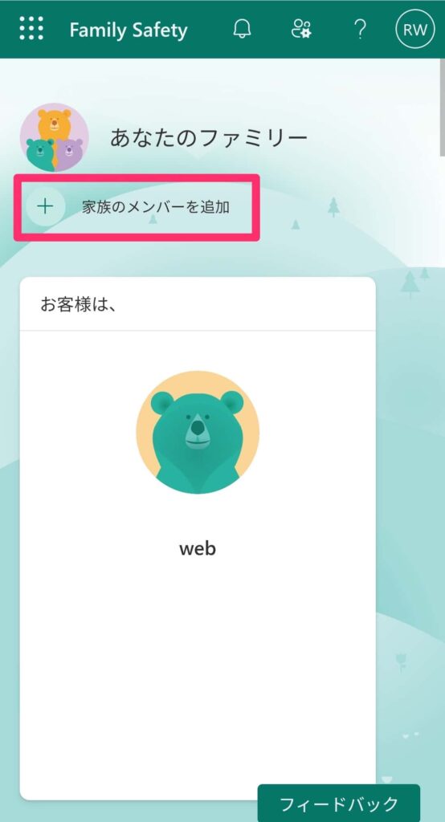Image resolution: width=445 pixels, height=822 pixels.
Task: Click the plus icon to add member
Action: tap(46, 206)
